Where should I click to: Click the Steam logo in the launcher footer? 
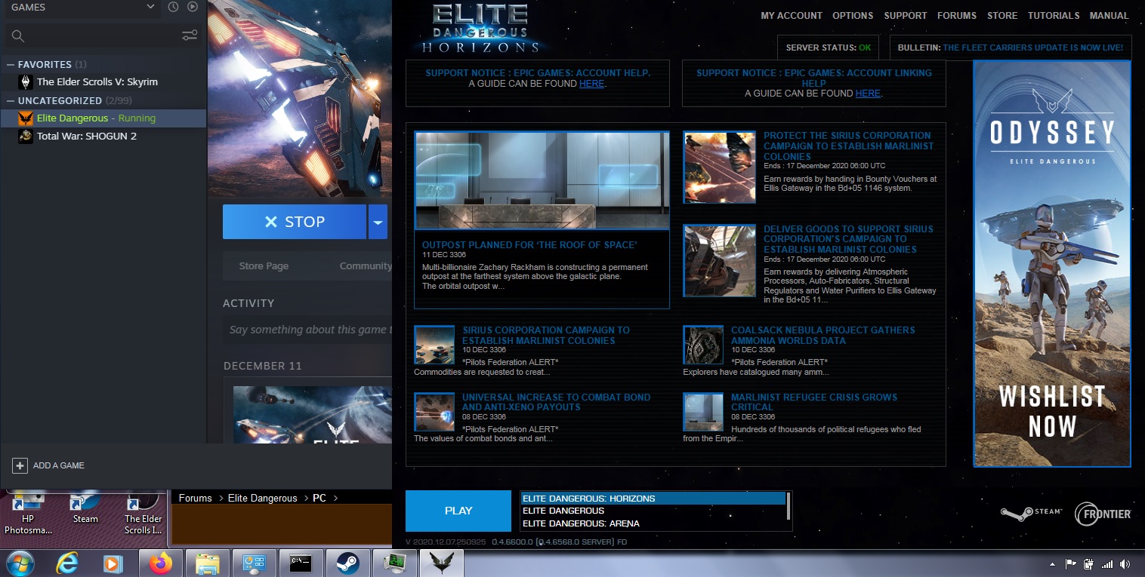point(1031,513)
